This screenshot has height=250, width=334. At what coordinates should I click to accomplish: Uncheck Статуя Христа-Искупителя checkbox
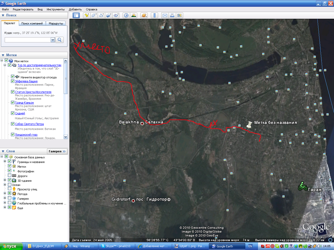[x=13, y=92]
